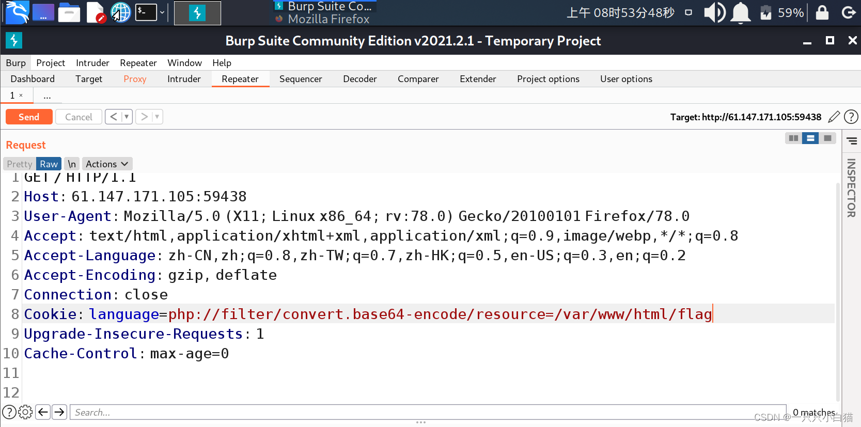Switch the request view to Raw

49,164
